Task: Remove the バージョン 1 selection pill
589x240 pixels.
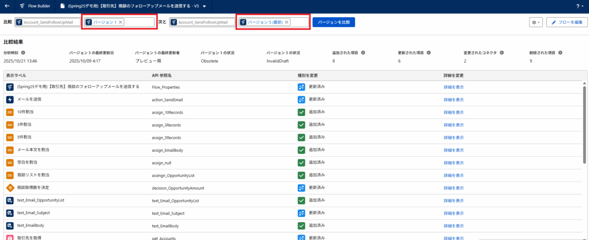Action: (121, 22)
